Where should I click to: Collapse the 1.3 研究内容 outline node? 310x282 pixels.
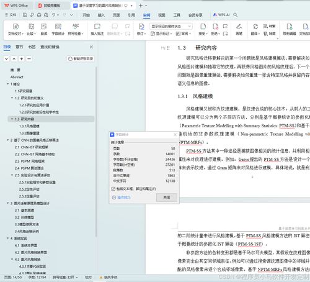pos(12,119)
